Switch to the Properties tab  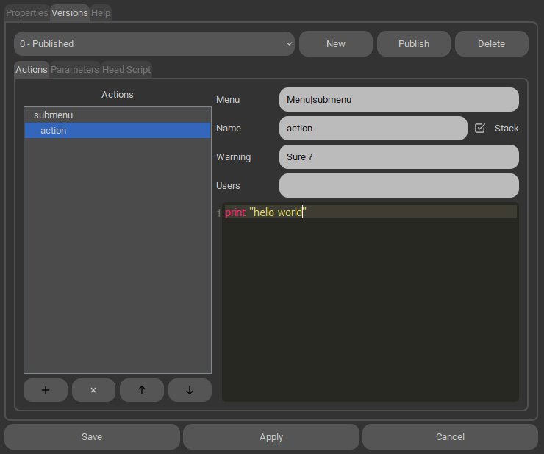[x=27, y=13]
